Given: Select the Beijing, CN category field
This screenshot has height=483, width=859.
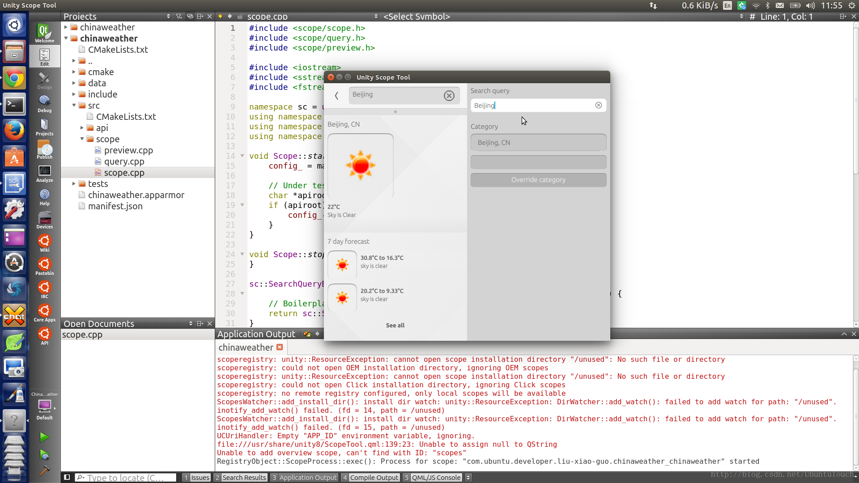Looking at the screenshot, I should [x=538, y=143].
